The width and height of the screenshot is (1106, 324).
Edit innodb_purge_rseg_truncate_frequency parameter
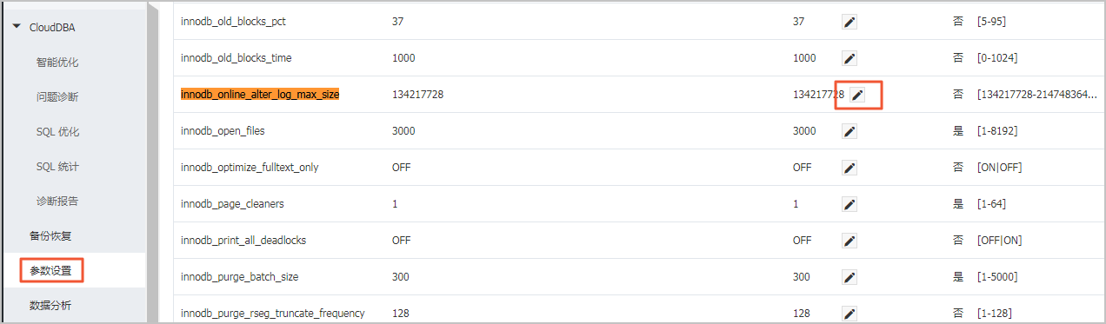point(849,313)
